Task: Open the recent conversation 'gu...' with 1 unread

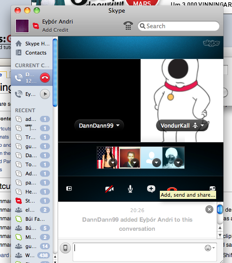Action: coord(32,146)
